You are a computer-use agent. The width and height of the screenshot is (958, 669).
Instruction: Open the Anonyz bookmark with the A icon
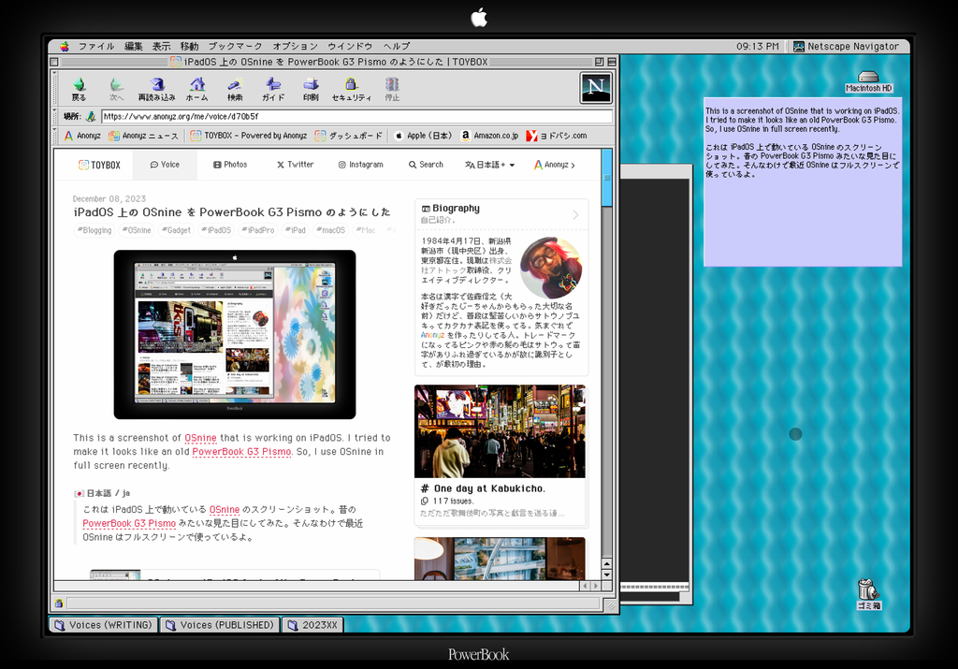(82, 136)
